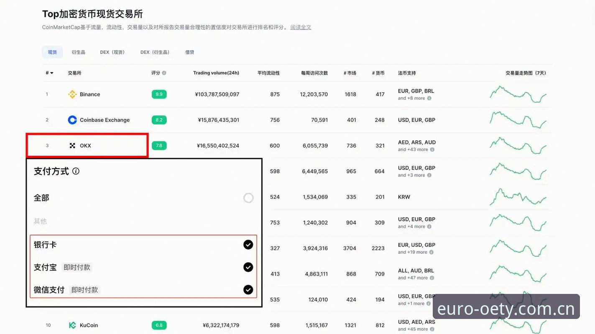
Task: Select the 全部 radio option
Action: tap(248, 198)
